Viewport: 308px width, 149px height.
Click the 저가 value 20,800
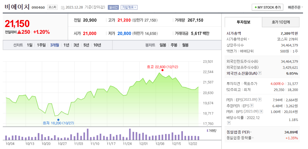pyautogui.click(x=124, y=33)
